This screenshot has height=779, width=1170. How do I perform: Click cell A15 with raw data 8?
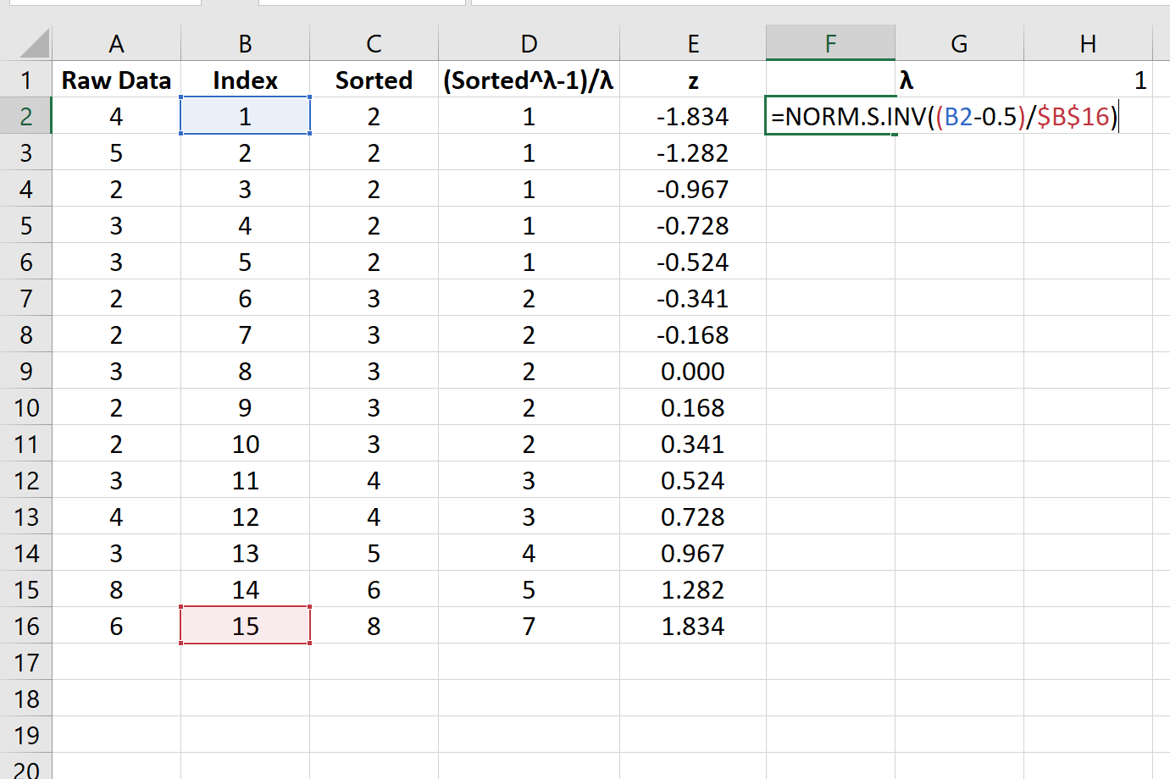click(x=116, y=589)
